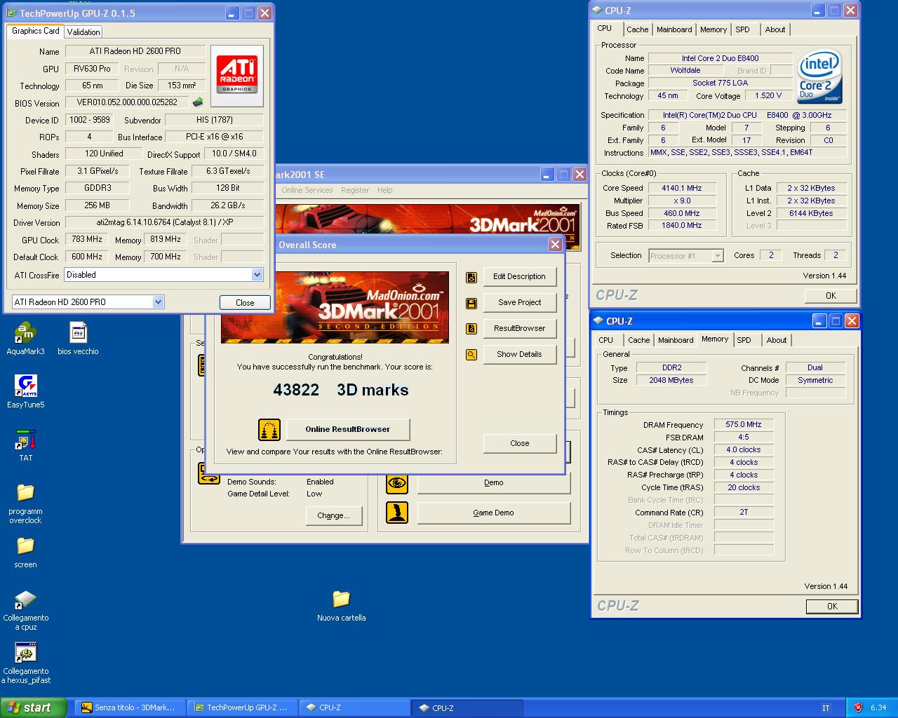Click the ResultBrowser button
This screenshot has width=898, height=718.
[x=519, y=328]
